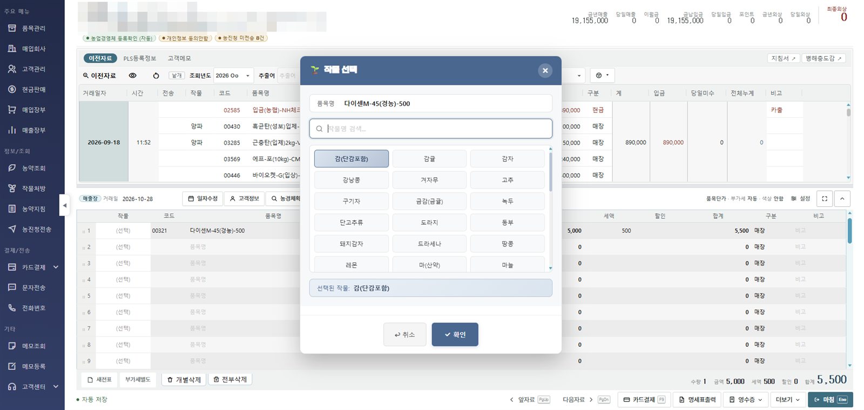The height and width of the screenshot is (410, 864).
Task: Open the 조회년도 year dropdown
Action: point(233,76)
